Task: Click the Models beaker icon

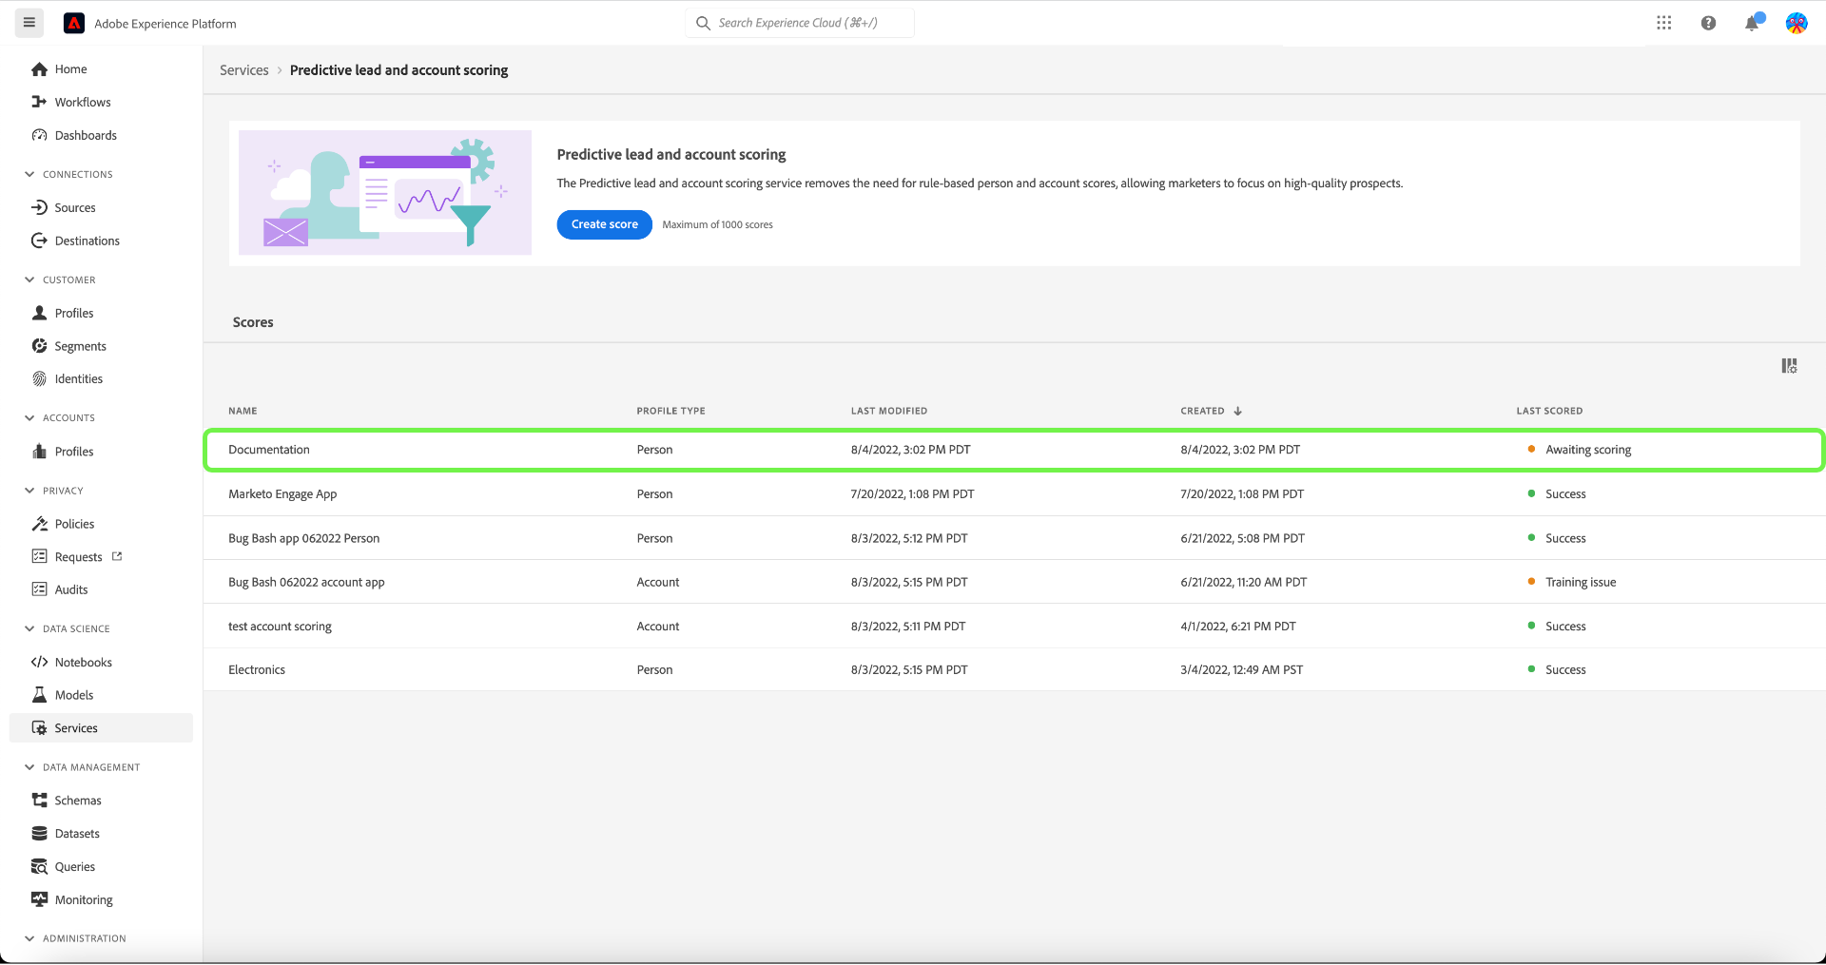Action: tap(39, 695)
